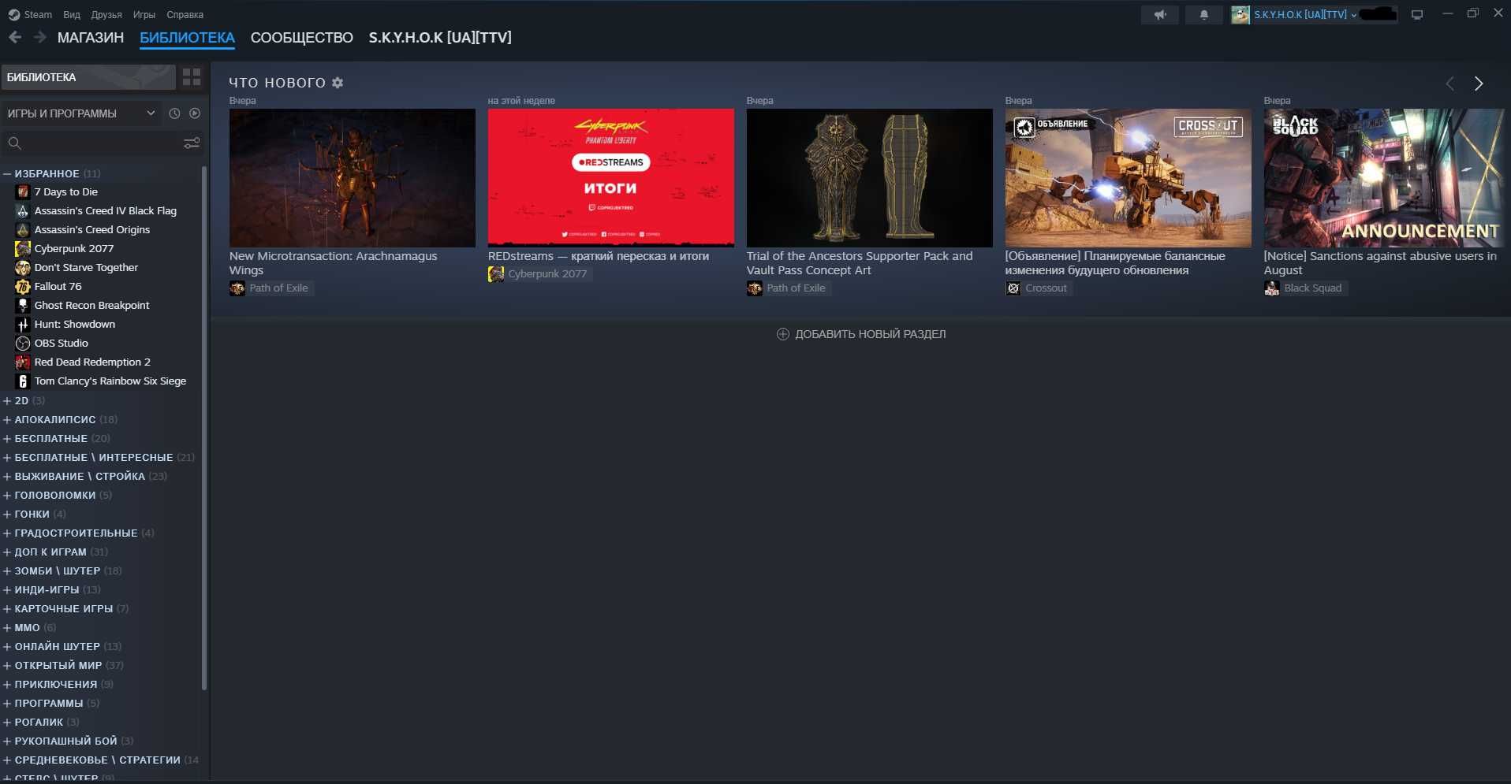The image size is (1511, 784).
Task: Click Assassin's Creed Origins icon
Action: pos(23,229)
